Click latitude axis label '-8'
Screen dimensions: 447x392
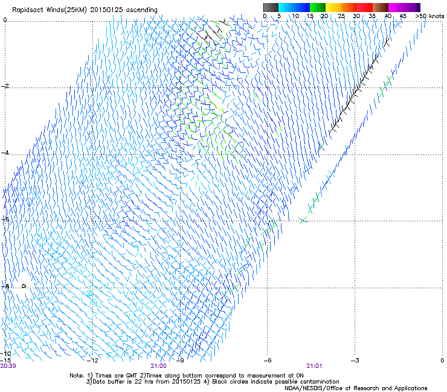tap(4, 286)
